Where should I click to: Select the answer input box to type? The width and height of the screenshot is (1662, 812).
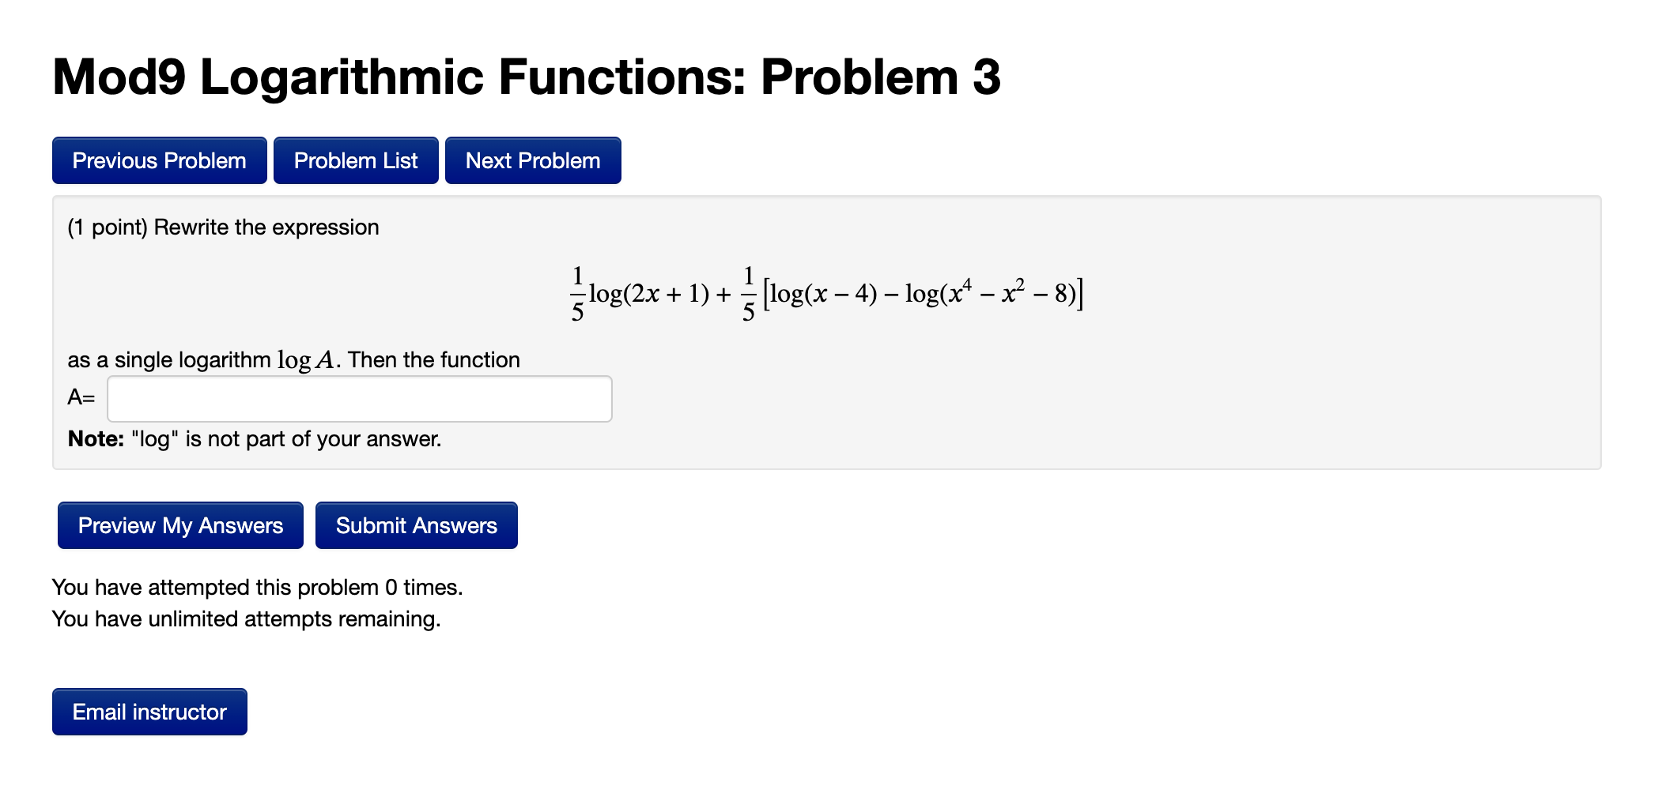tap(360, 399)
